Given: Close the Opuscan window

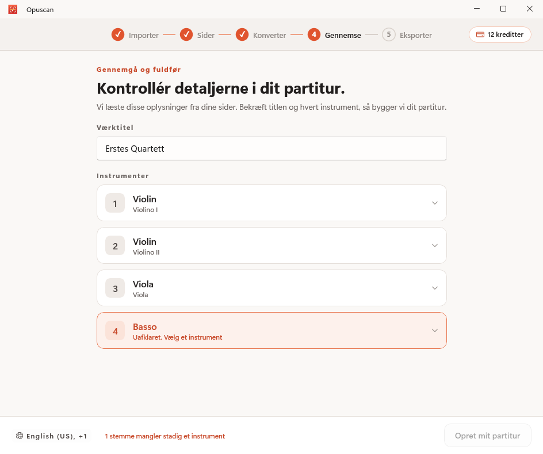Looking at the screenshot, I should [530, 9].
